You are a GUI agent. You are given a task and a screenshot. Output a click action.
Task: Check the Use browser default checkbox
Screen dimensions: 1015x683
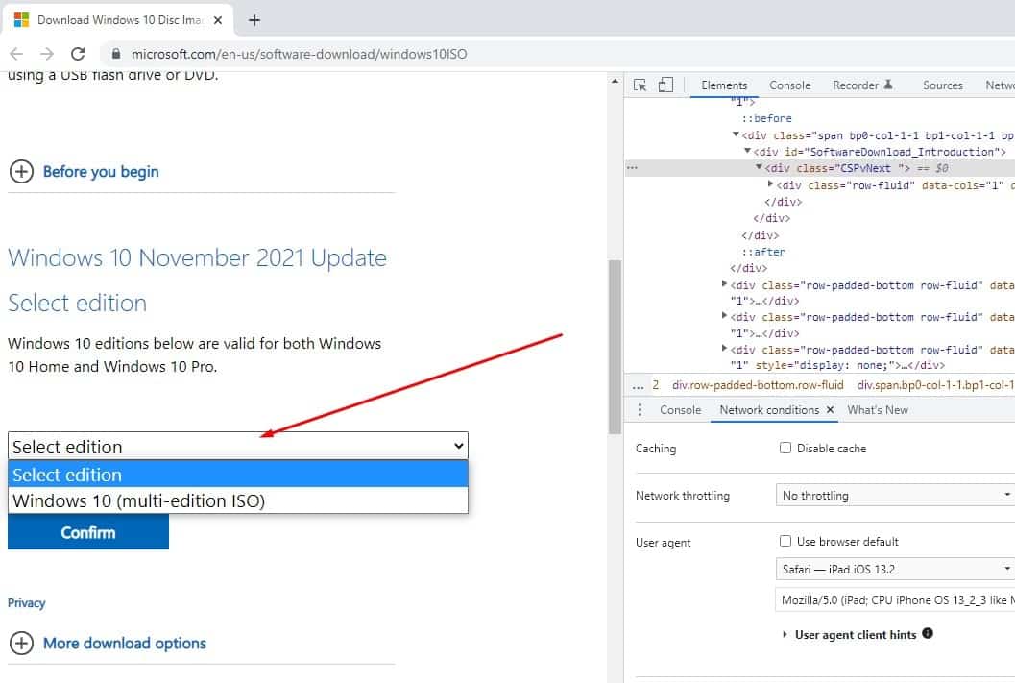pos(785,542)
